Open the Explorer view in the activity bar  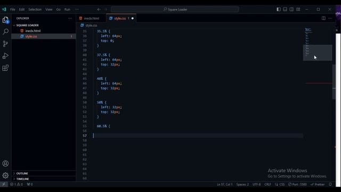pyautogui.click(x=5, y=20)
